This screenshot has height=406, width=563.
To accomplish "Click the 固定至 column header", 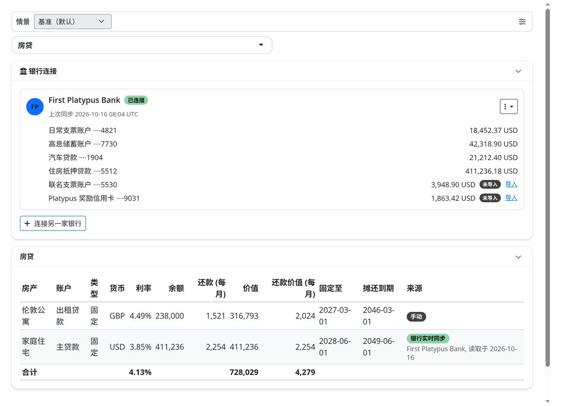I will [331, 288].
